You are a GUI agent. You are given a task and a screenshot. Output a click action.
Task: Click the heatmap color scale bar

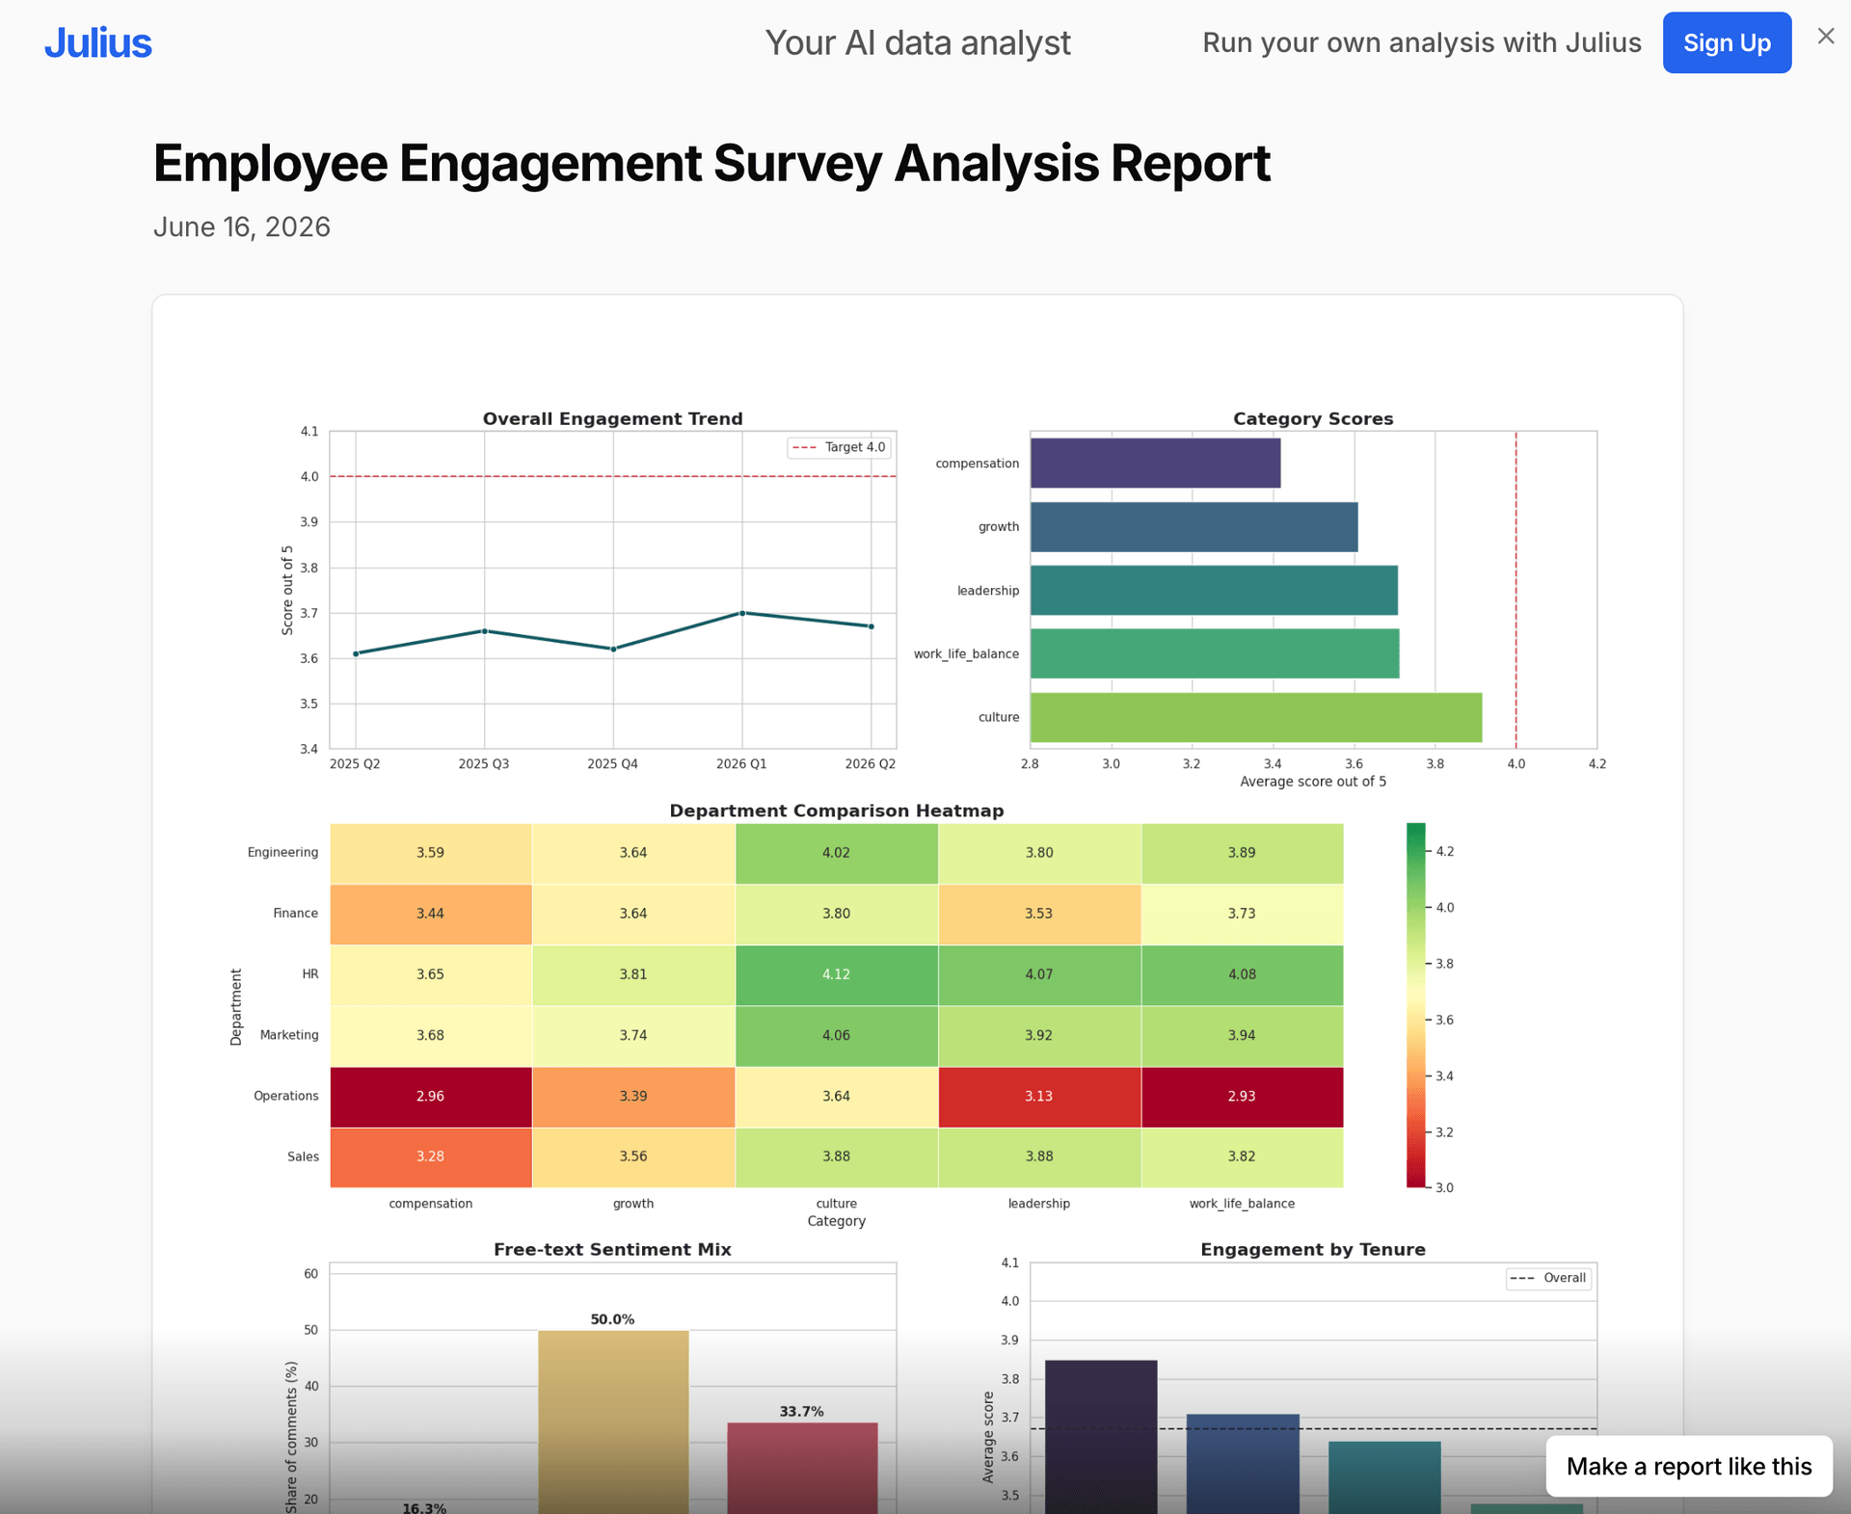[x=1415, y=1005]
